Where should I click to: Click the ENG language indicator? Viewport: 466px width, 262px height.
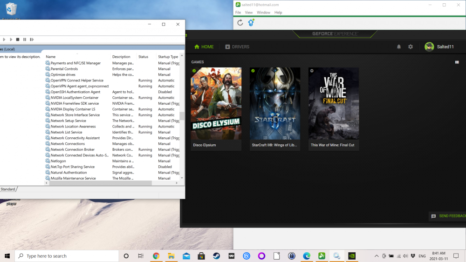pyautogui.click(x=422, y=256)
